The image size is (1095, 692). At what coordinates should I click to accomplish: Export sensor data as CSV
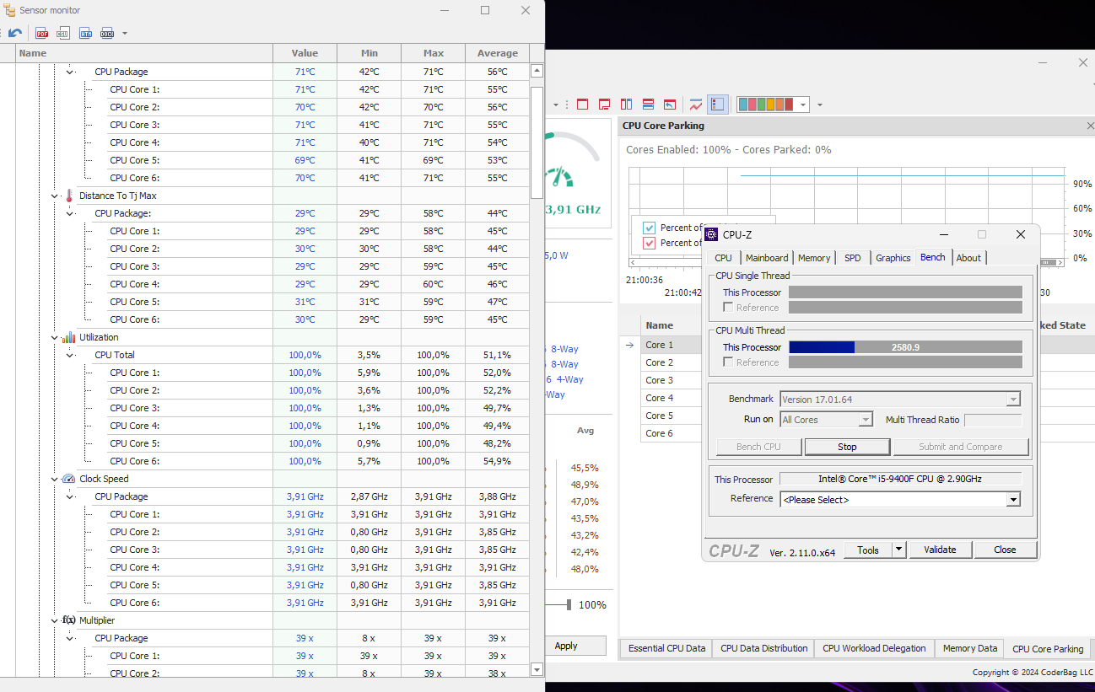pyautogui.click(x=63, y=33)
